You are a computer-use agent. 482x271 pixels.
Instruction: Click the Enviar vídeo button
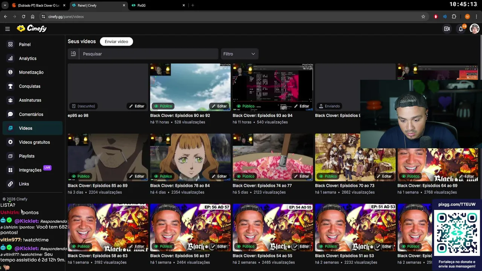[116, 41]
